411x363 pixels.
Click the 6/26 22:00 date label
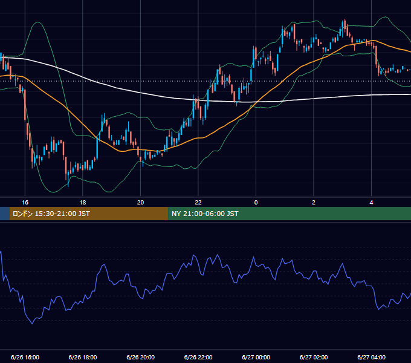pos(198,357)
